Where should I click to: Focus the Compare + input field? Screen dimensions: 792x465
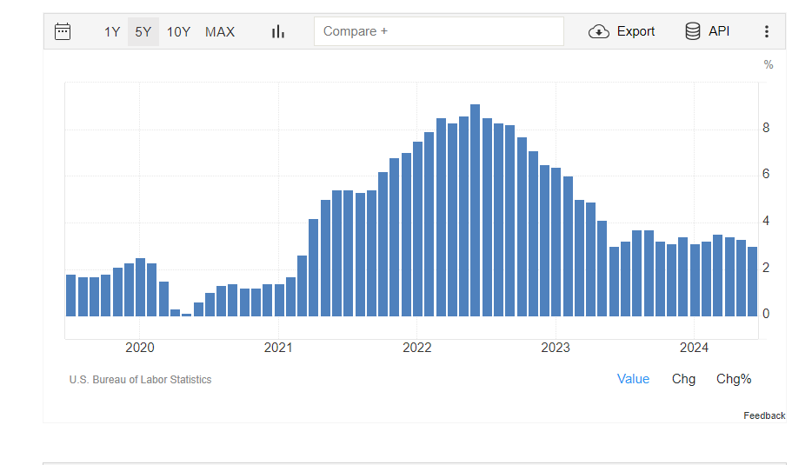click(438, 31)
